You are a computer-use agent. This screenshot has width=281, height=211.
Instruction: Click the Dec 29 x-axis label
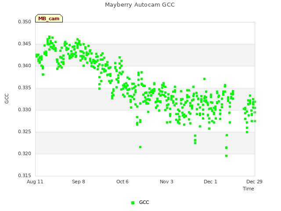(254, 182)
